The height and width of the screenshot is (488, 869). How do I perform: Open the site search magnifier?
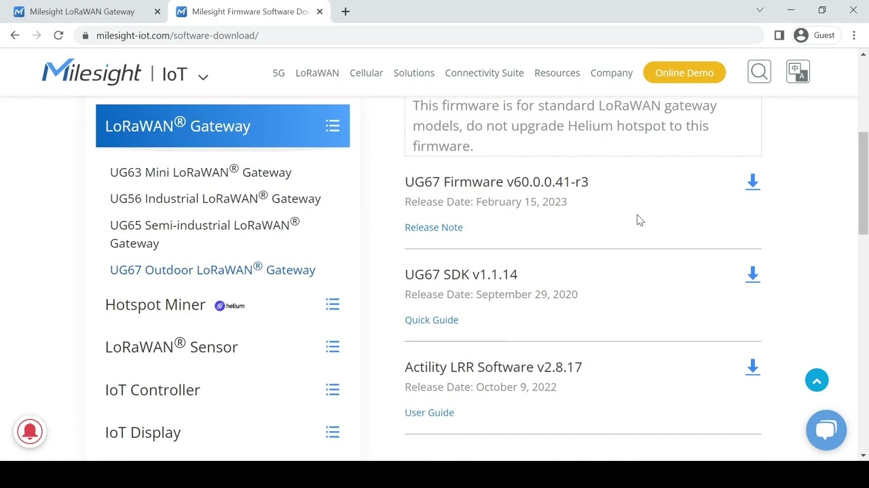pyautogui.click(x=759, y=72)
